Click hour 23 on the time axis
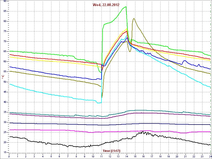Image resolution: width=212 pixels, height=159 pixels. (202, 156)
